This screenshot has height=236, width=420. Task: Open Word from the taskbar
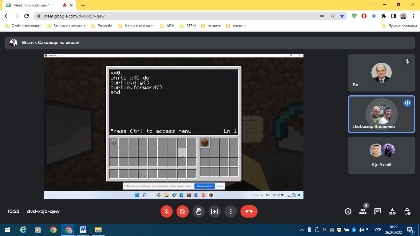(x=83, y=230)
